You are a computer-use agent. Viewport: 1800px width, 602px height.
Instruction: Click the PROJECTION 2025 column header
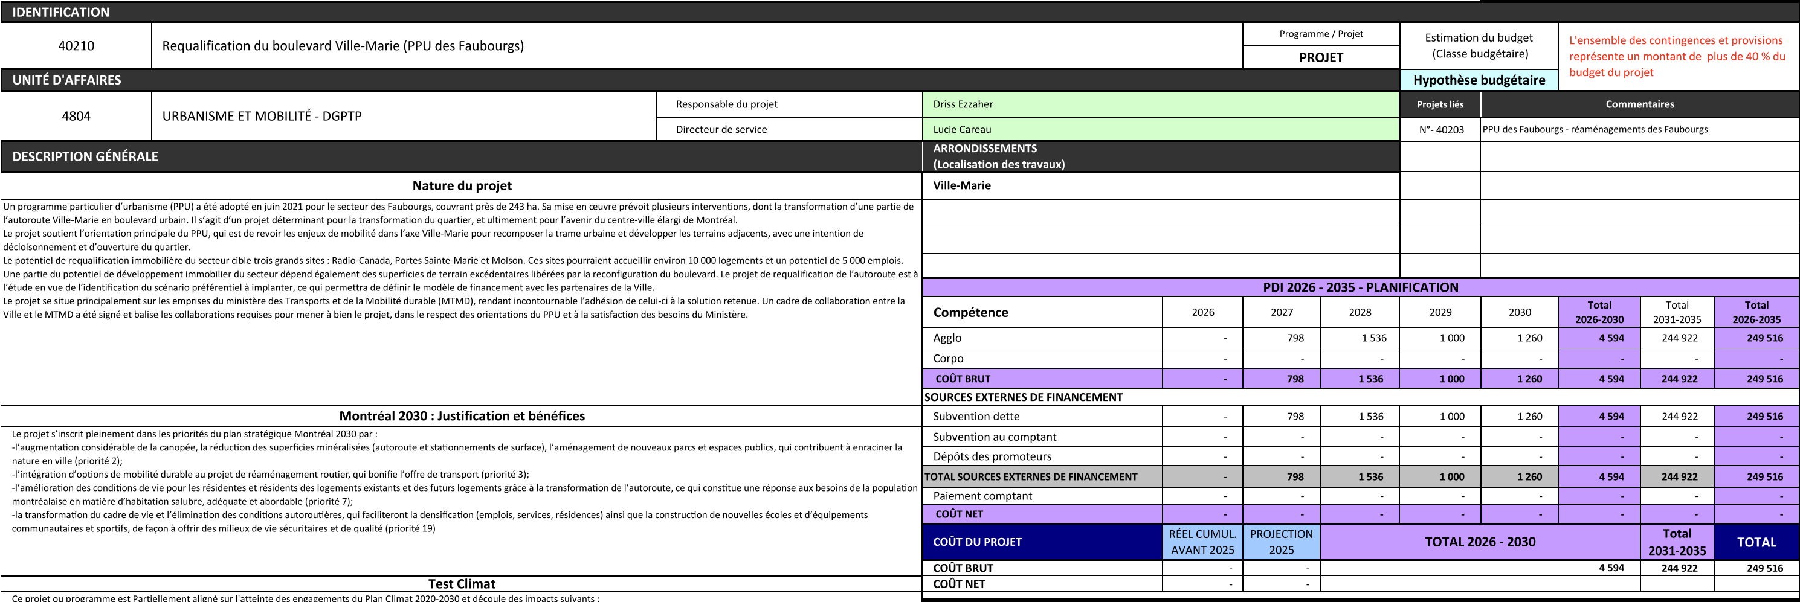[1281, 542]
